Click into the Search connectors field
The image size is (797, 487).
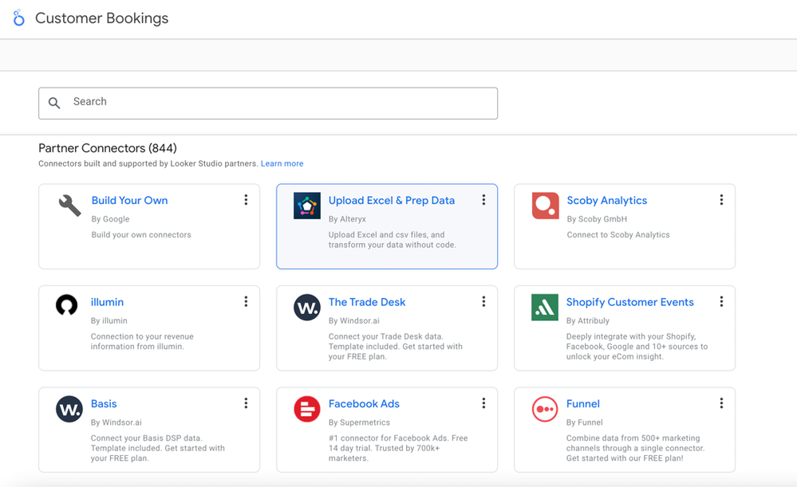(x=279, y=103)
